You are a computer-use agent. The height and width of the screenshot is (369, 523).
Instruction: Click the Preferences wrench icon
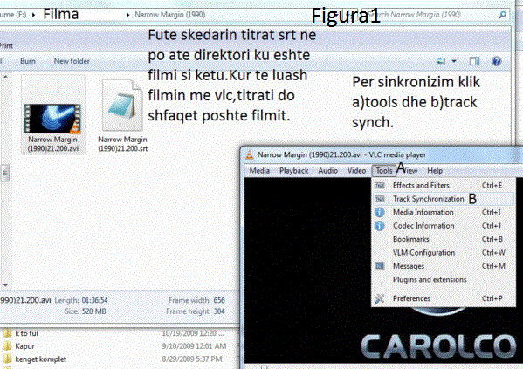point(380,298)
